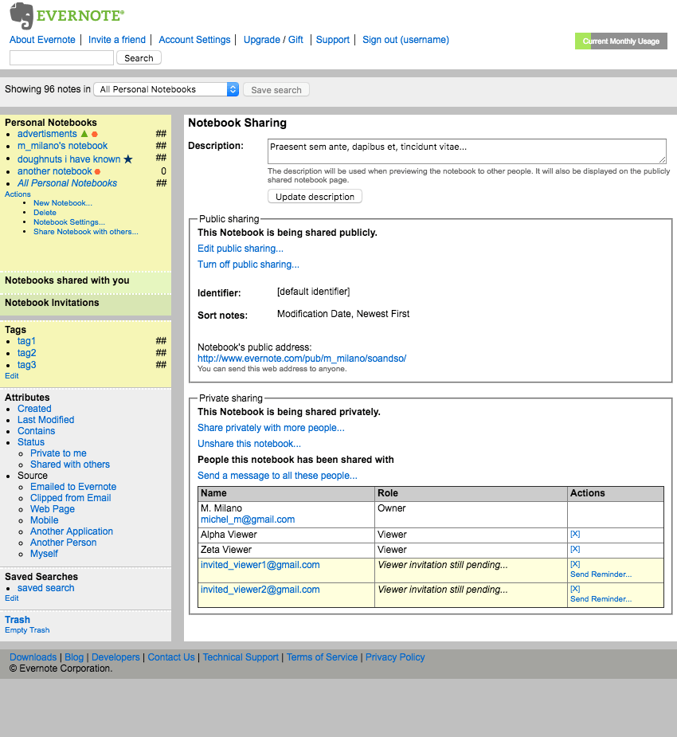Filter by tag1
This screenshot has height=737, width=677.
pos(26,341)
